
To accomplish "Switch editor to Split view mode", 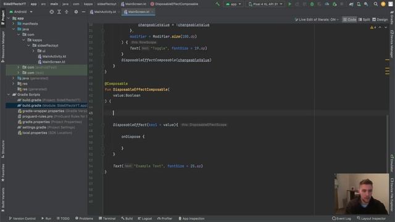I will (364, 20).
